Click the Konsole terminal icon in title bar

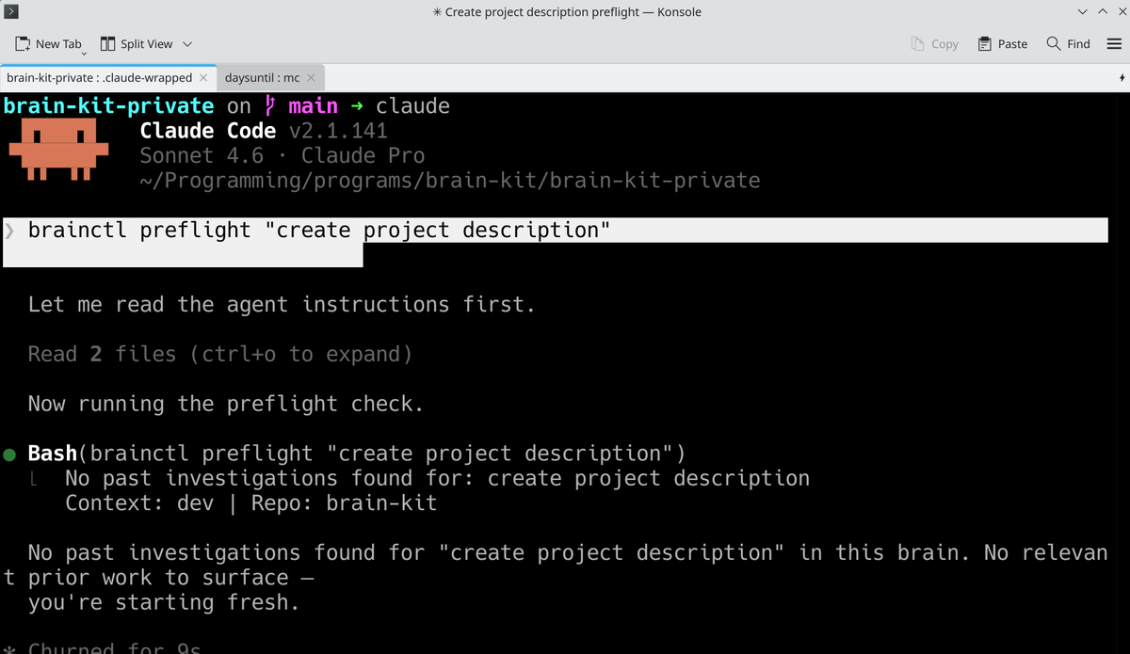[10, 12]
